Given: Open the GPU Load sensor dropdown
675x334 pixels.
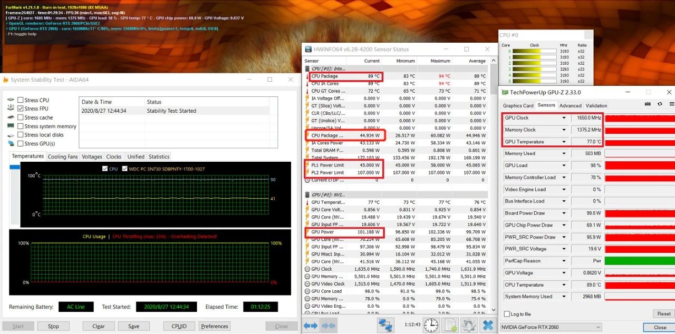Looking at the screenshot, I should click(564, 165).
